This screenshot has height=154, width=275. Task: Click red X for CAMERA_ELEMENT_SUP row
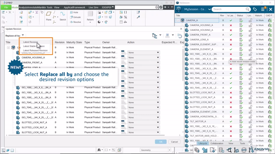(231, 44)
